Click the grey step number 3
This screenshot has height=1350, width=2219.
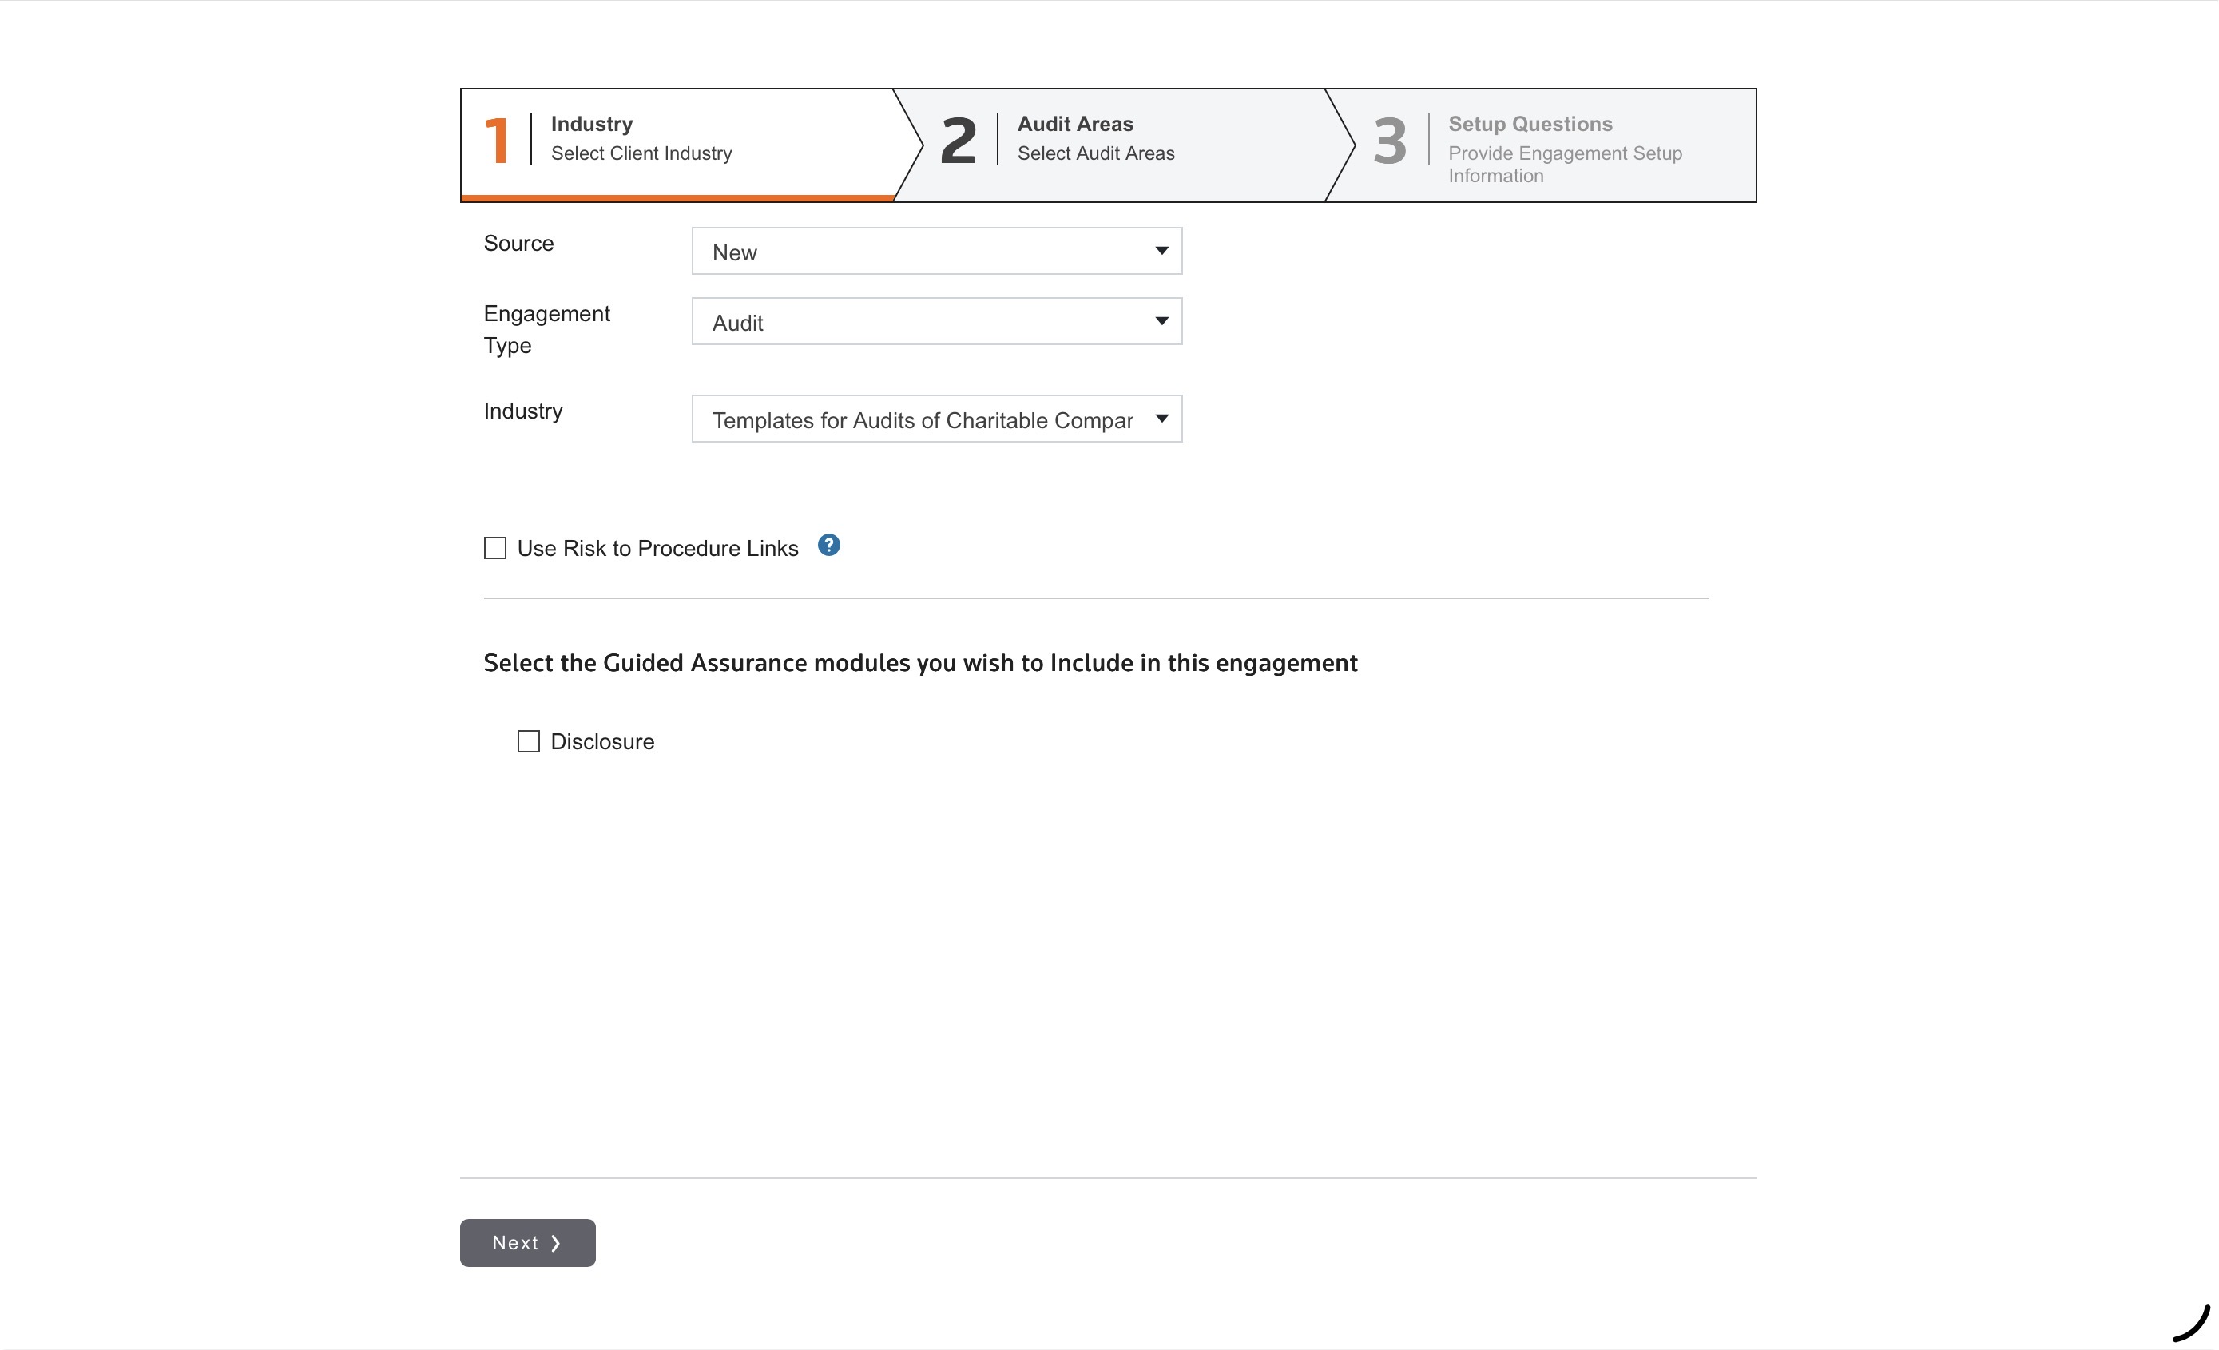pos(1390,141)
